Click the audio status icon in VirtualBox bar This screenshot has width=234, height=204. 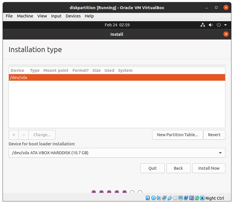159,198
